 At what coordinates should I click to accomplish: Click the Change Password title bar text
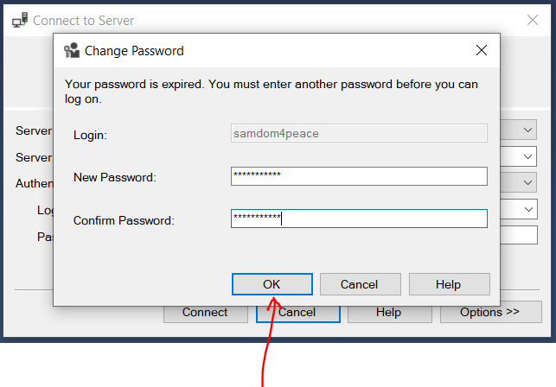pos(134,51)
